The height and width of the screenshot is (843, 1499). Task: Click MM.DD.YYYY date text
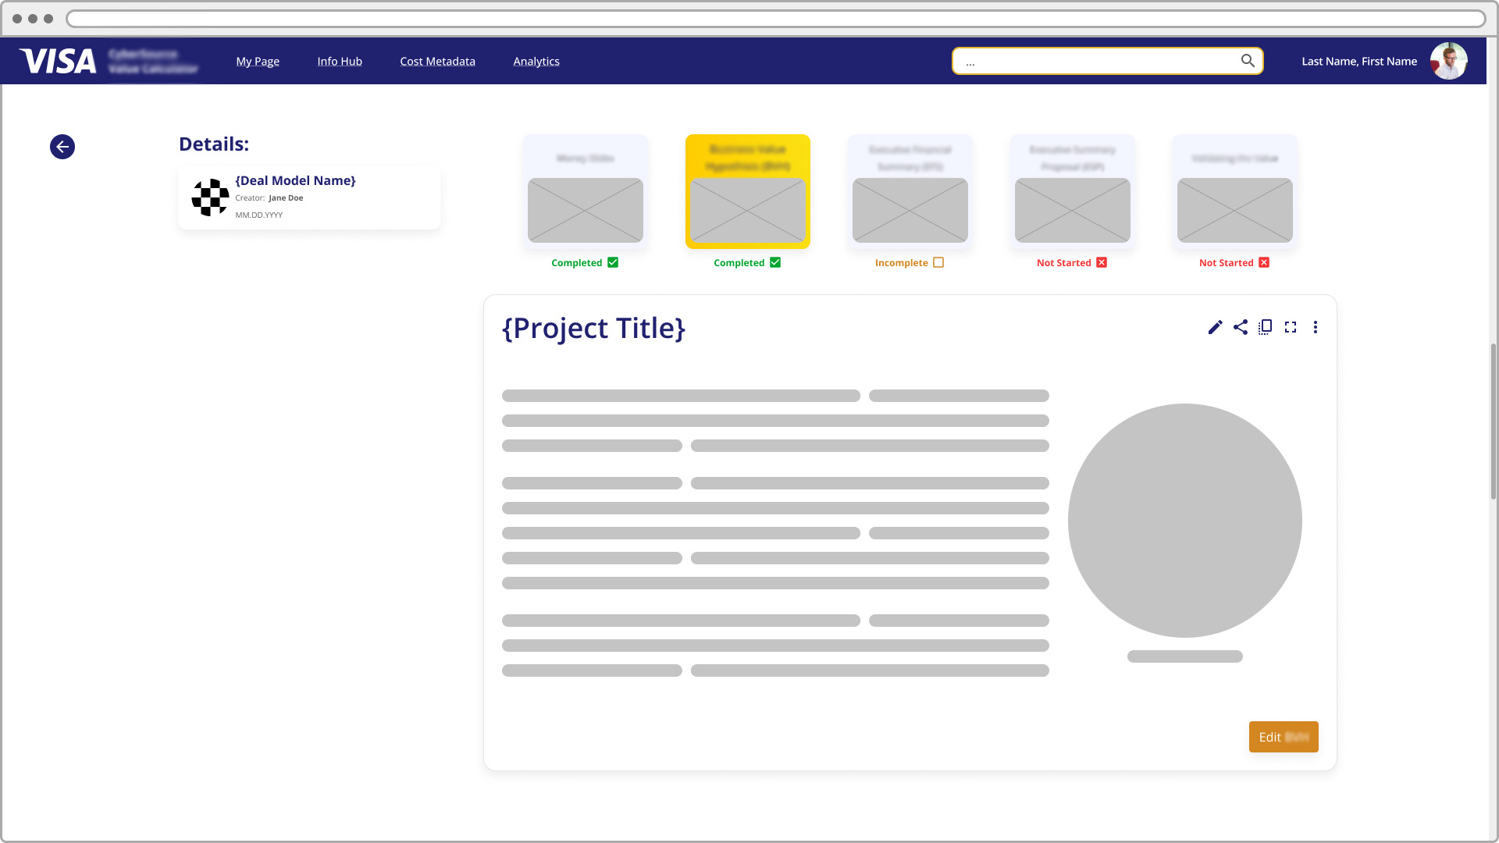click(258, 215)
